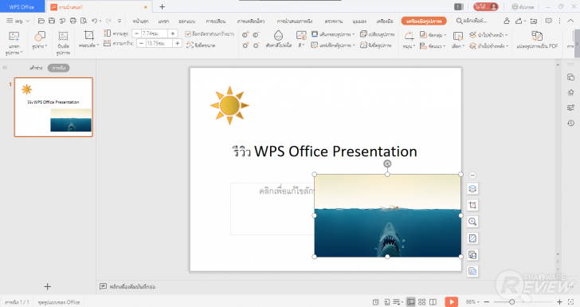580x307 pixels.
Task: Click the floating crop icon beside image
Action: (x=472, y=205)
